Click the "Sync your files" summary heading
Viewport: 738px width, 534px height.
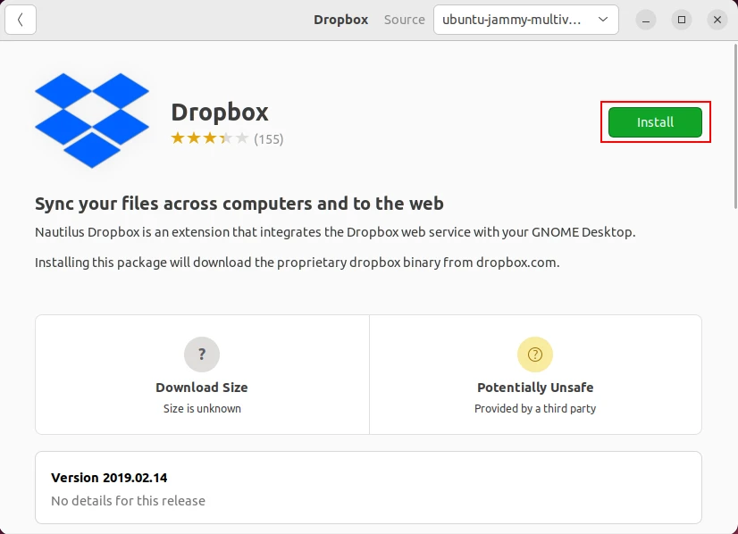(239, 204)
